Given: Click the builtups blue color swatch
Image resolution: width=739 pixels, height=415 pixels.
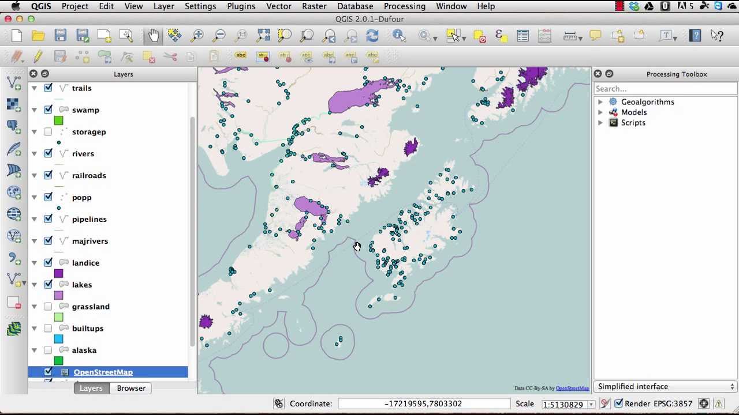Looking at the screenshot, I should point(58,339).
